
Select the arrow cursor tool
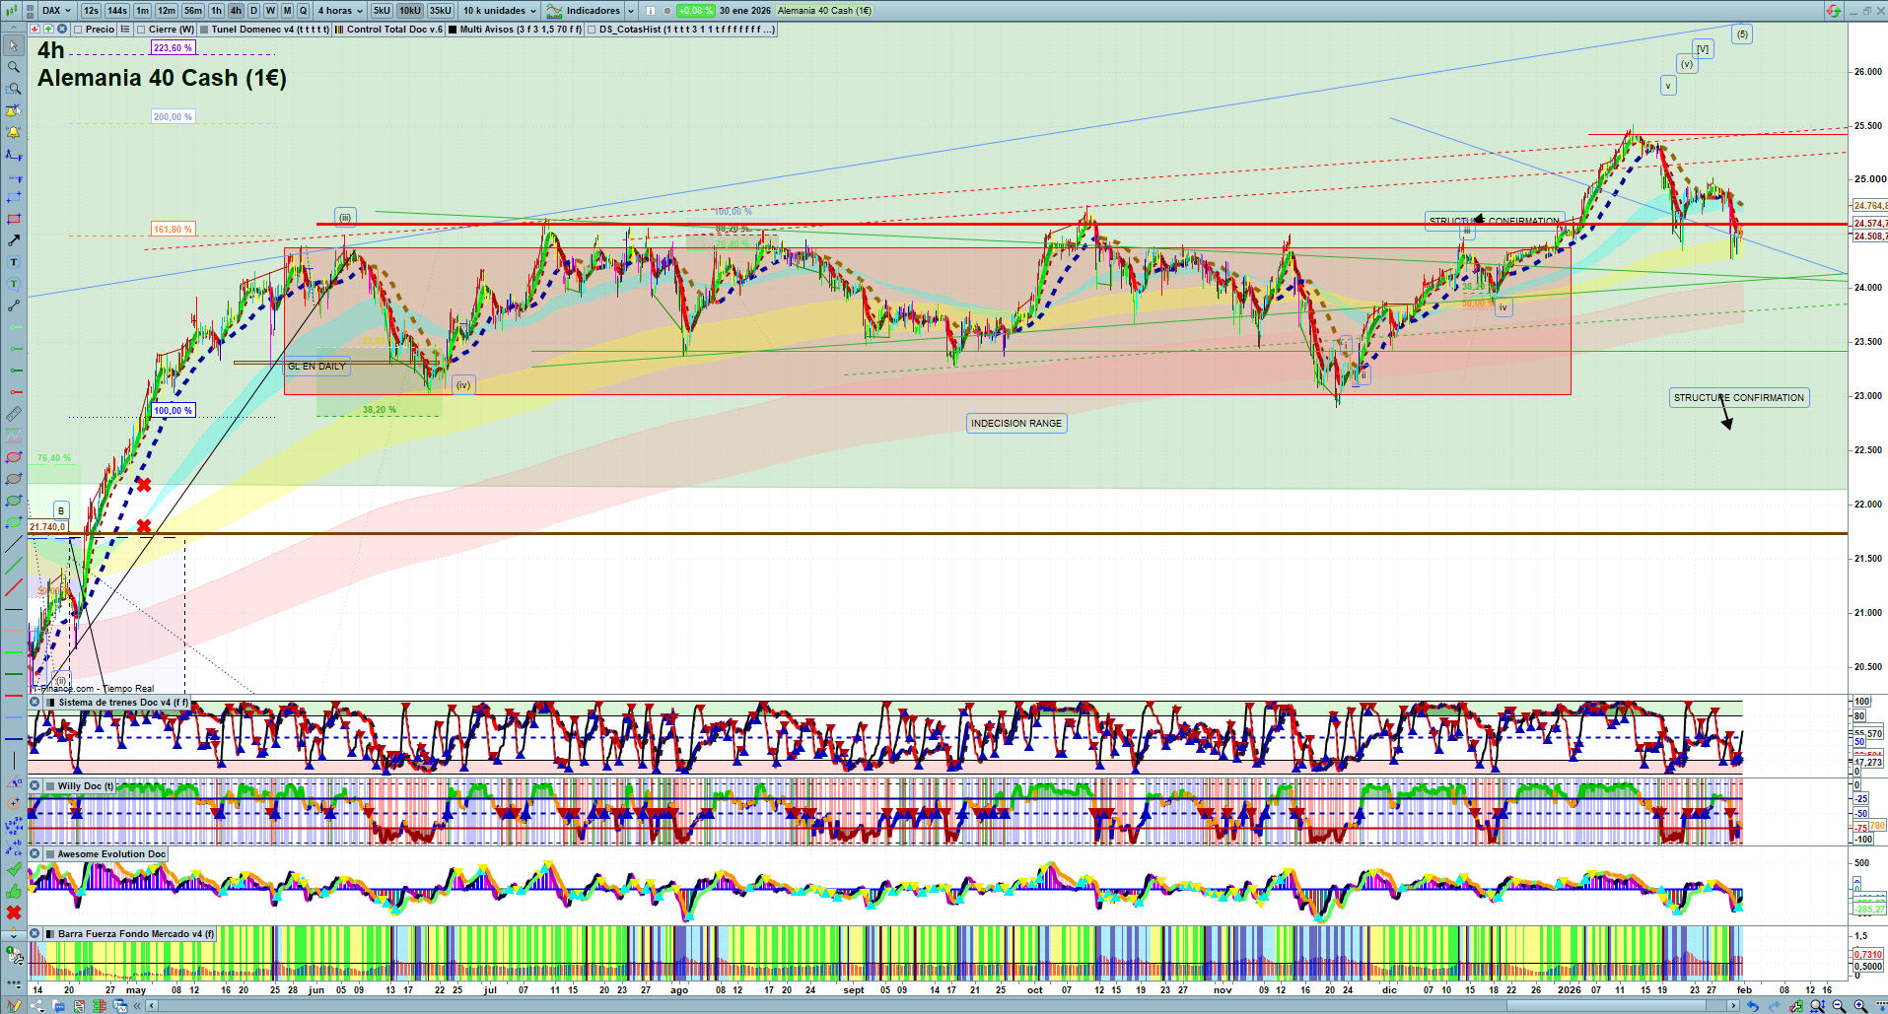click(x=14, y=45)
